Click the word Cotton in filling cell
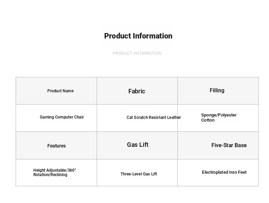Screen dimensions: 269x203 point(208,120)
